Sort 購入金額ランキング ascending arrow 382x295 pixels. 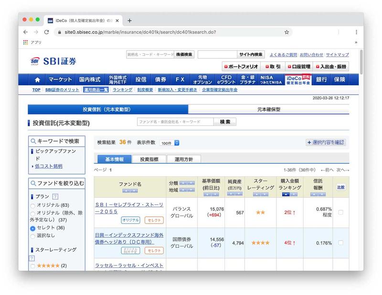click(286, 194)
